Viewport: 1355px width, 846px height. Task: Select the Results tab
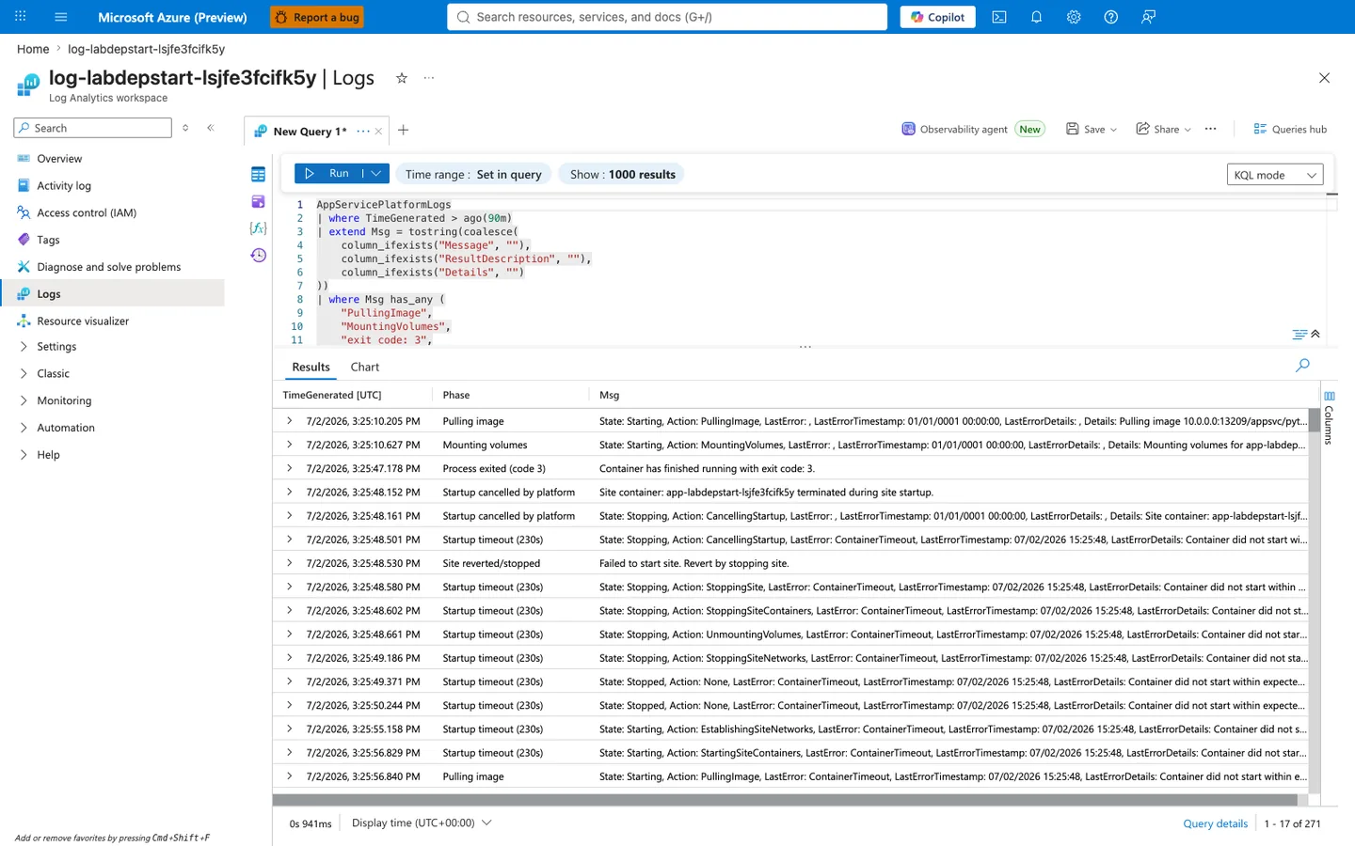click(311, 368)
